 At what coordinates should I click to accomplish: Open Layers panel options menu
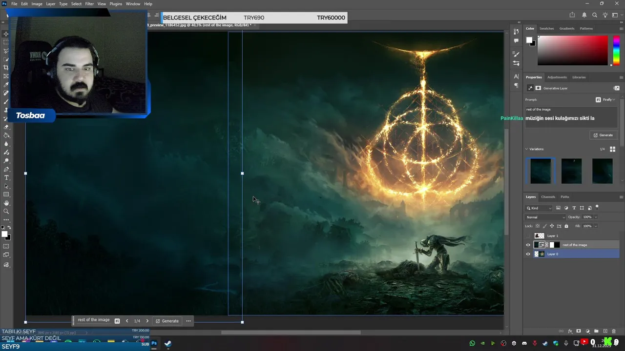click(x=621, y=197)
